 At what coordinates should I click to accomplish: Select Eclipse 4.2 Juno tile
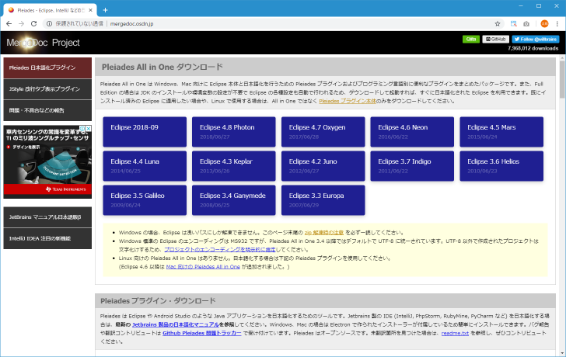click(323, 166)
